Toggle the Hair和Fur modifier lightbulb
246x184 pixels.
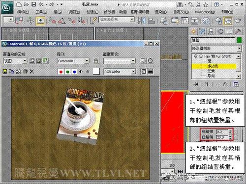pyautogui.click(x=195, y=56)
